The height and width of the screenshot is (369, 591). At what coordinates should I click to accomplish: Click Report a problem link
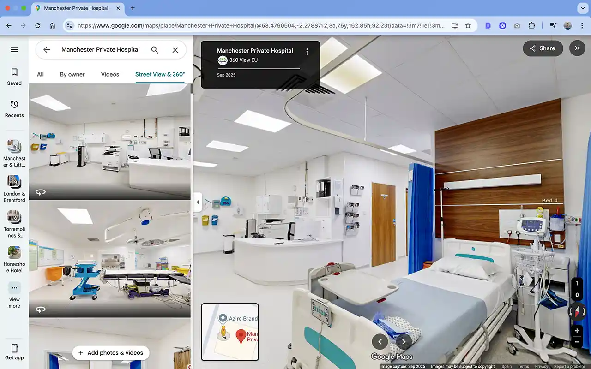(x=569, y=367)
